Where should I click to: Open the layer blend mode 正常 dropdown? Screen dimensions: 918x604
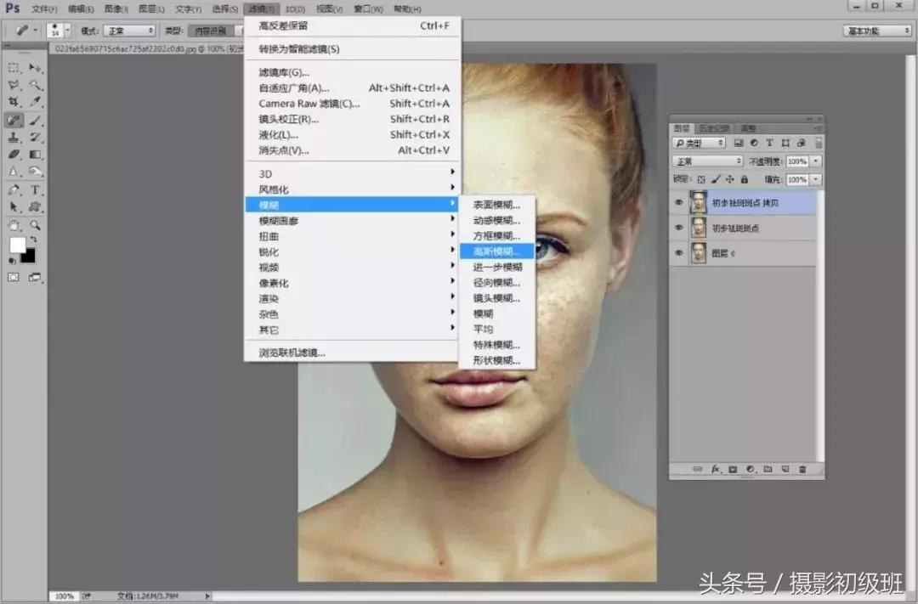707,161
